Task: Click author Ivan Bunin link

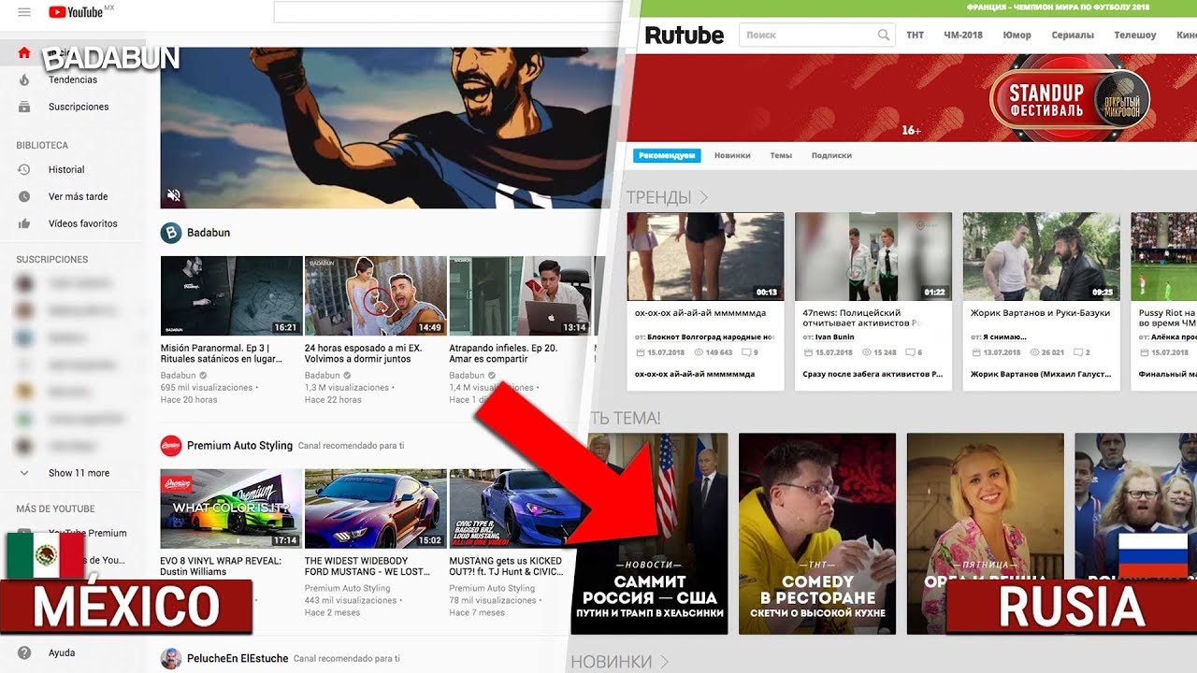Action: 835,336
